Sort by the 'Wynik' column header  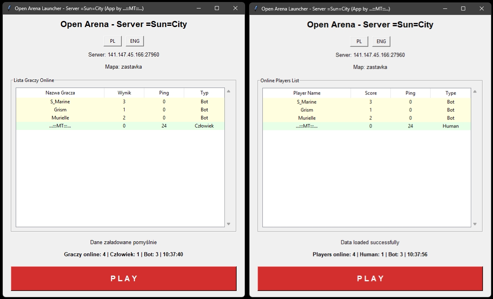[124, 93]
